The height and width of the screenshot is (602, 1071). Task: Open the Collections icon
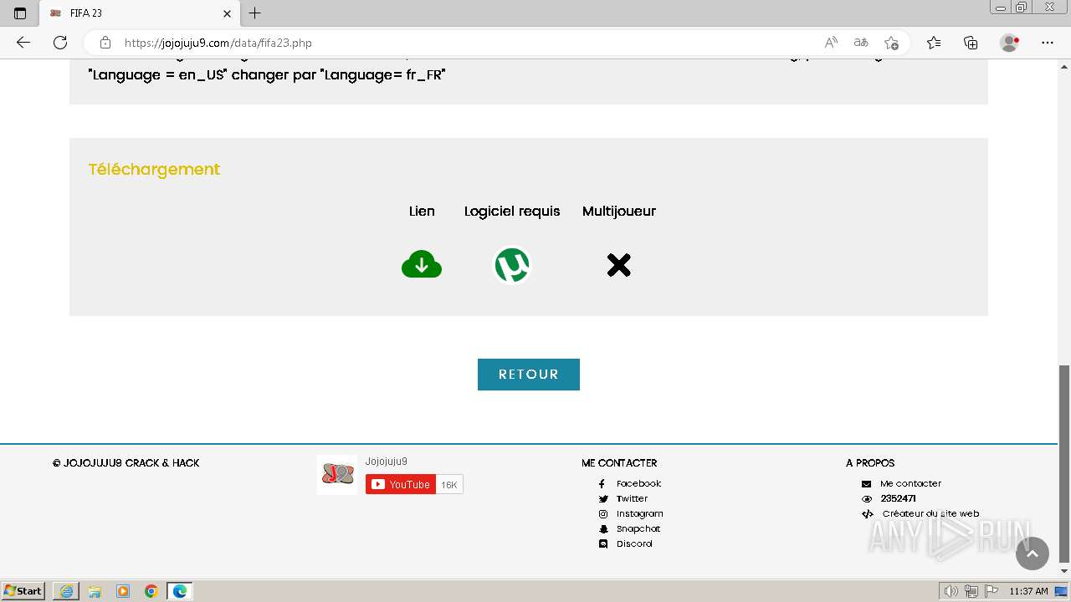click(x=971, y=43)
